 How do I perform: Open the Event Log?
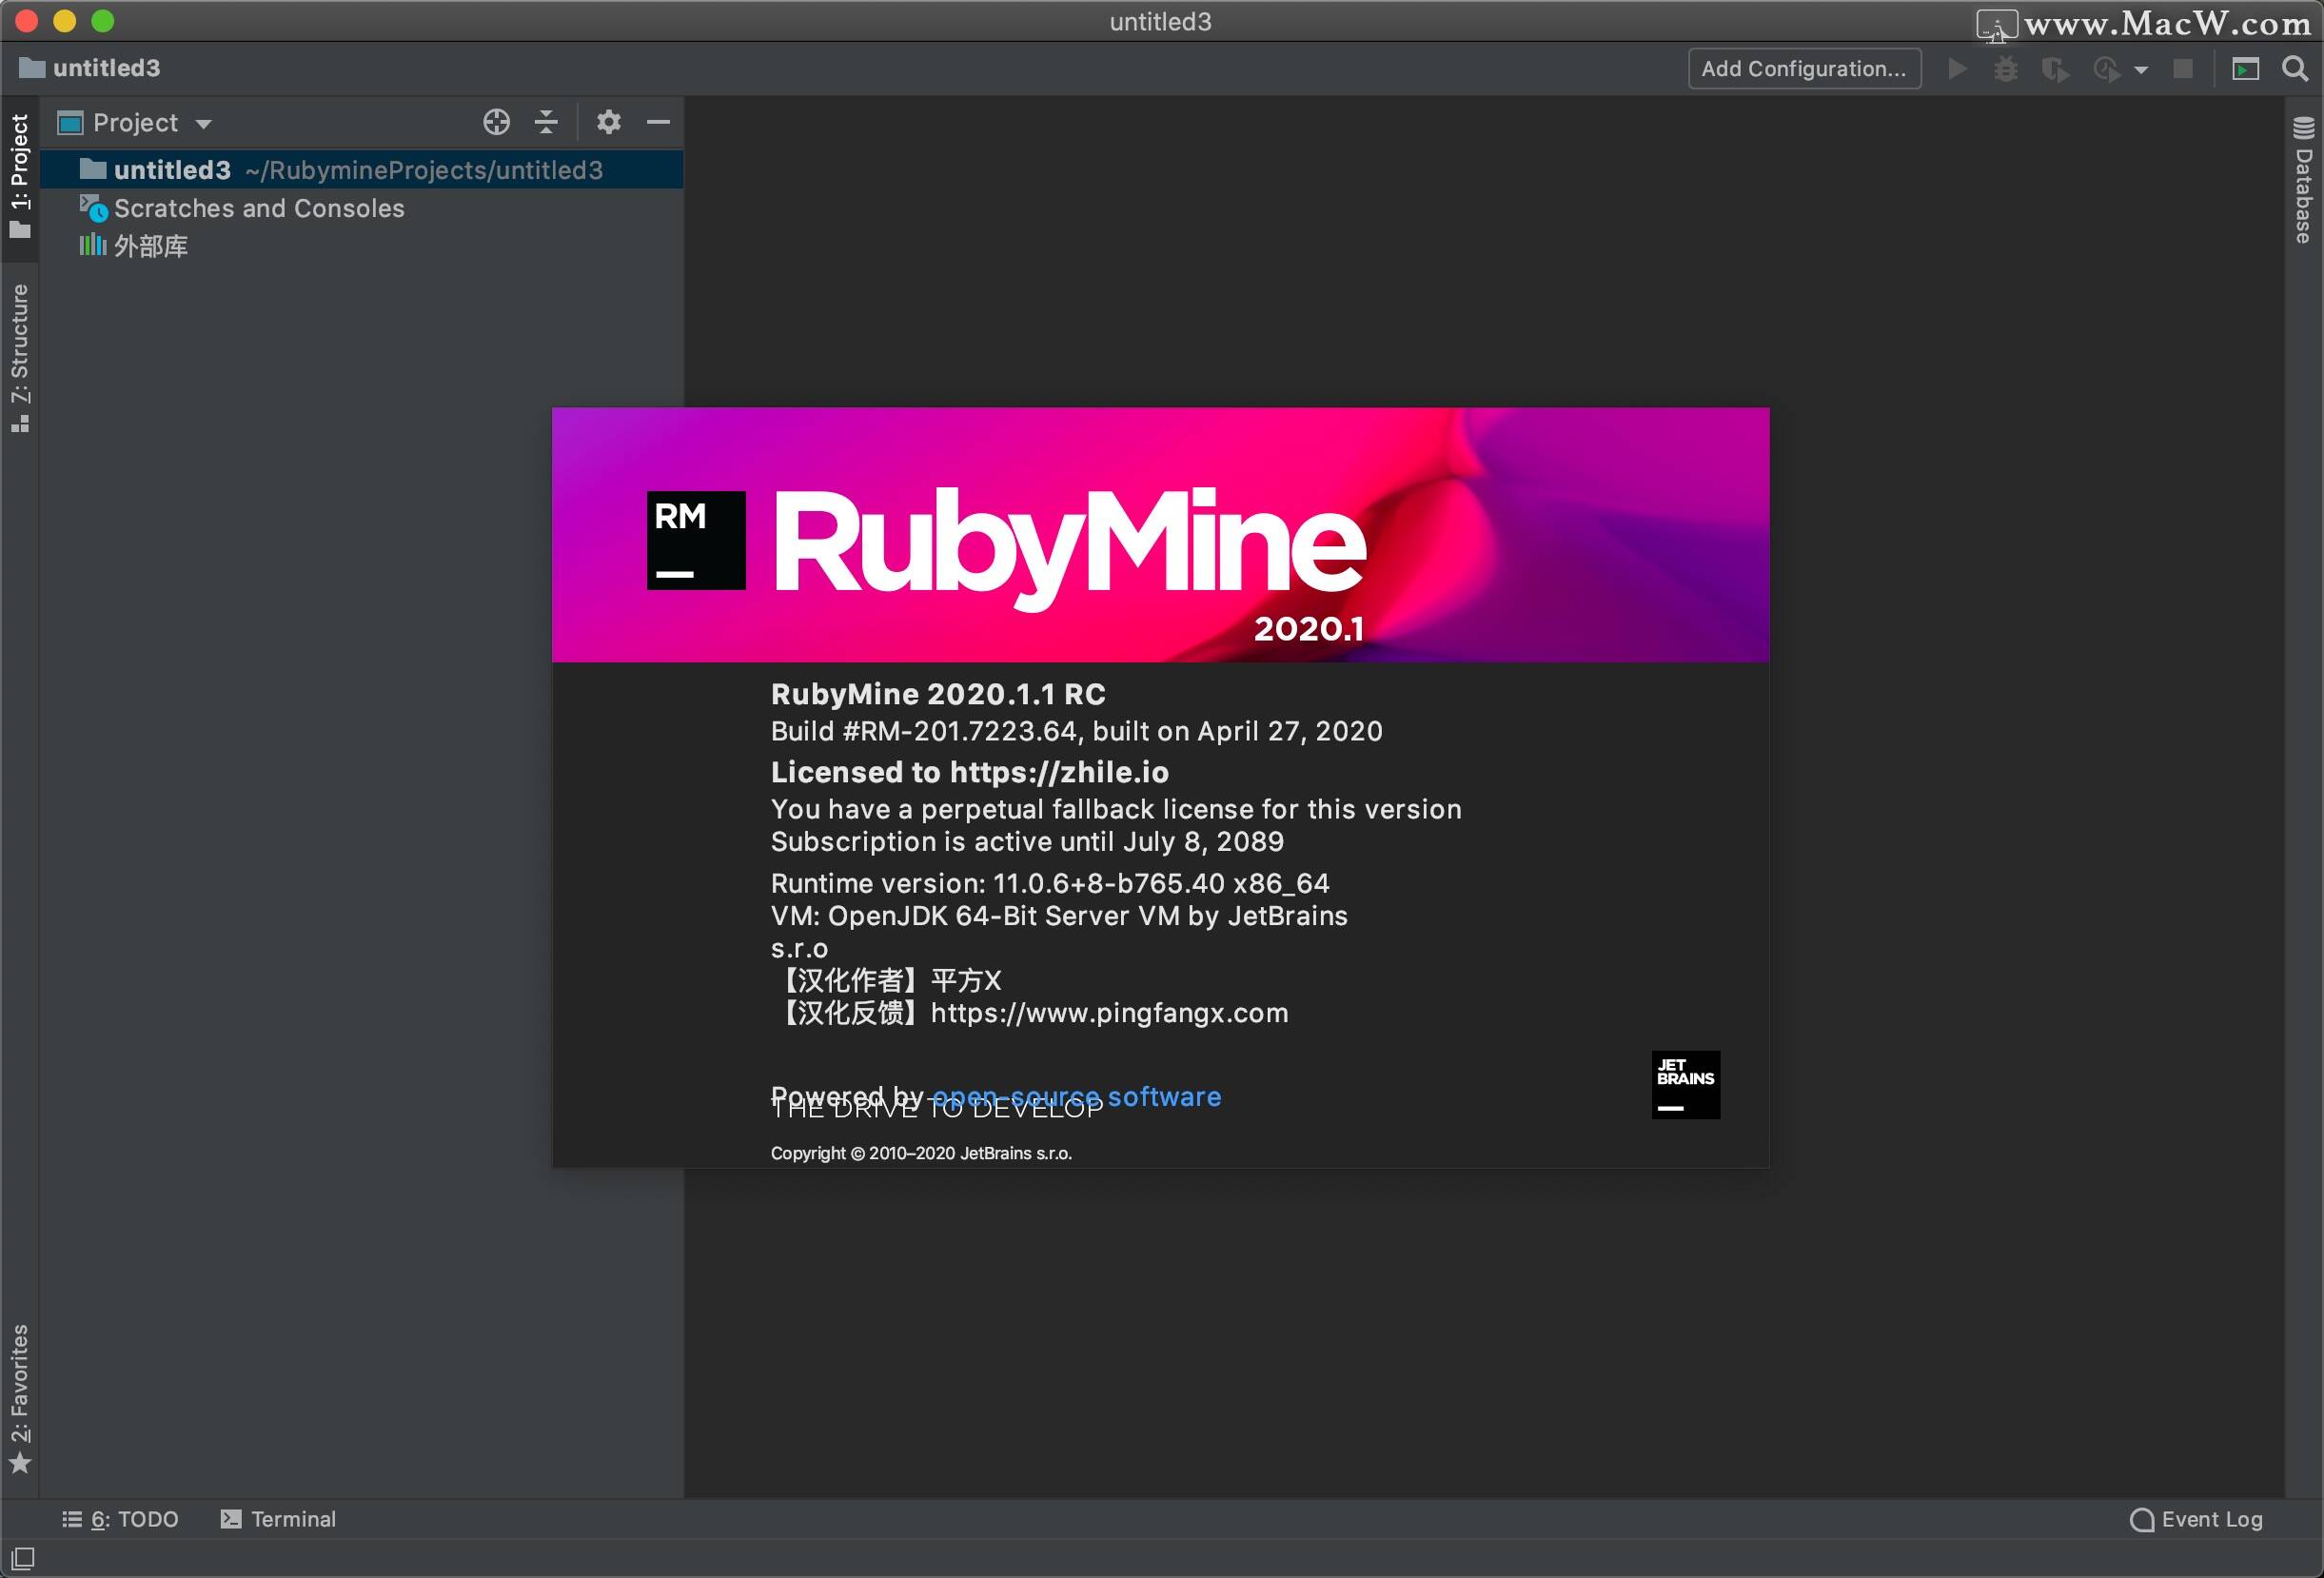pos(2197,1519)
